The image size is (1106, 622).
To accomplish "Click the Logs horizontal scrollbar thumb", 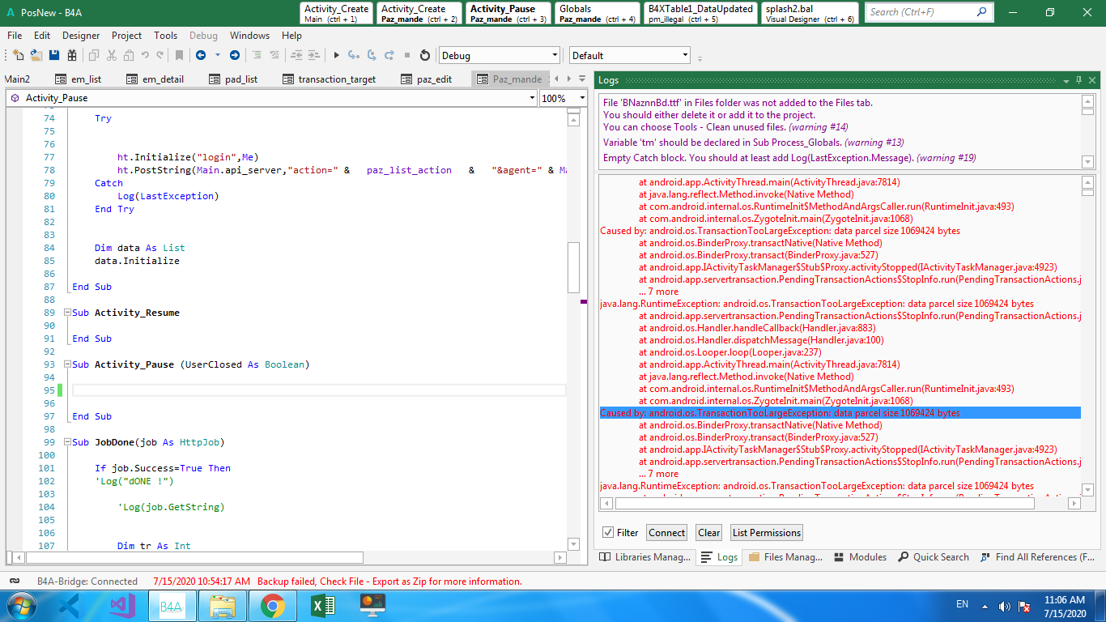I will 824,503.
